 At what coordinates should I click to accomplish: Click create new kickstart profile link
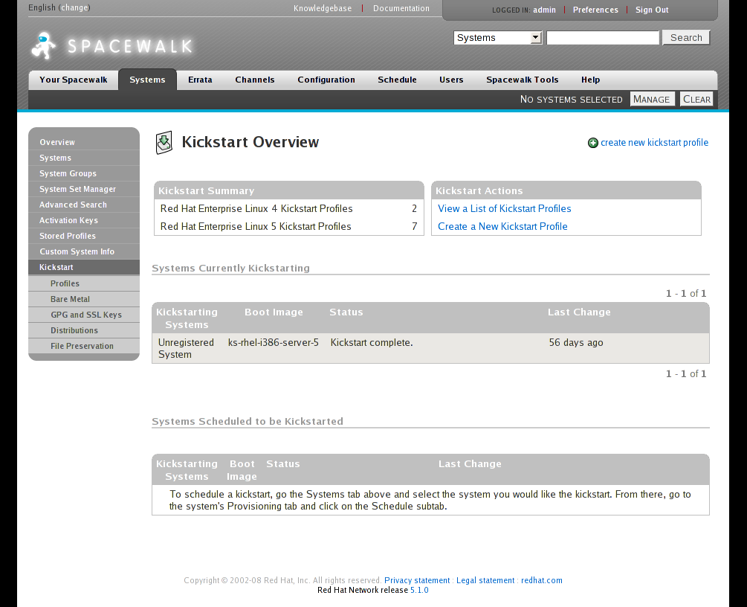654,143
